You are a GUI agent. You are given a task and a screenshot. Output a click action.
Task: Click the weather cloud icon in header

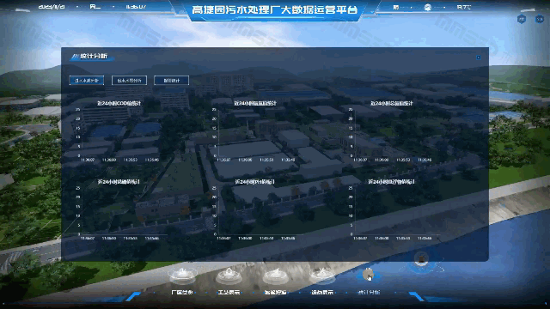click(x=427, y=8)
